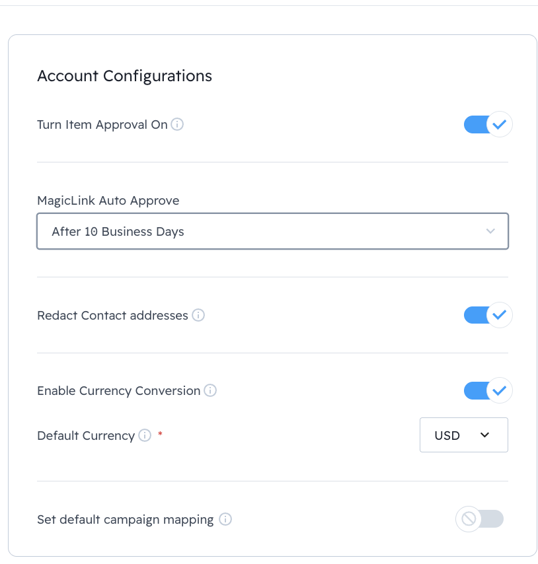This screenshot has width=538, height=564.
Task: Click info icon next to Default Currency
Action: tap(145, 435)
